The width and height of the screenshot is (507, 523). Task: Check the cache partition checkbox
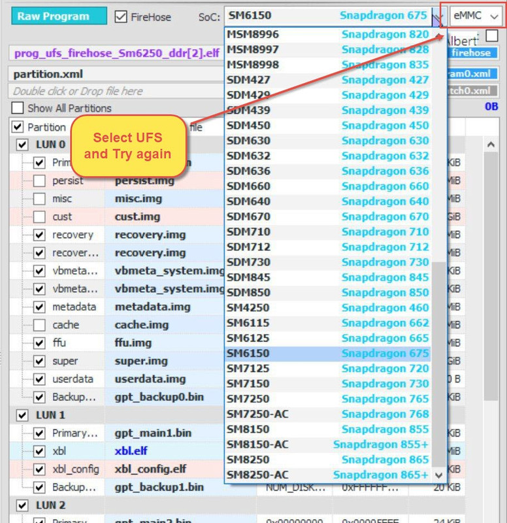[x=39, y=325]
